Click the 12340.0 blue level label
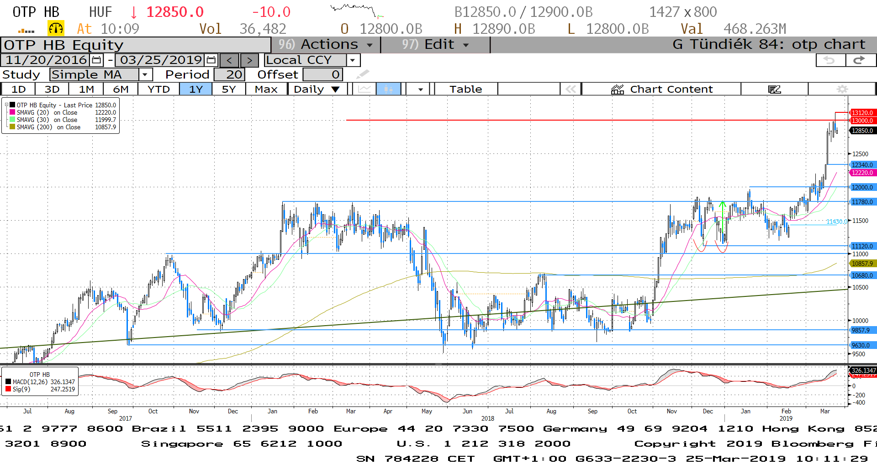The width and height of the screenshot is (877, 475). coord(862,165)
